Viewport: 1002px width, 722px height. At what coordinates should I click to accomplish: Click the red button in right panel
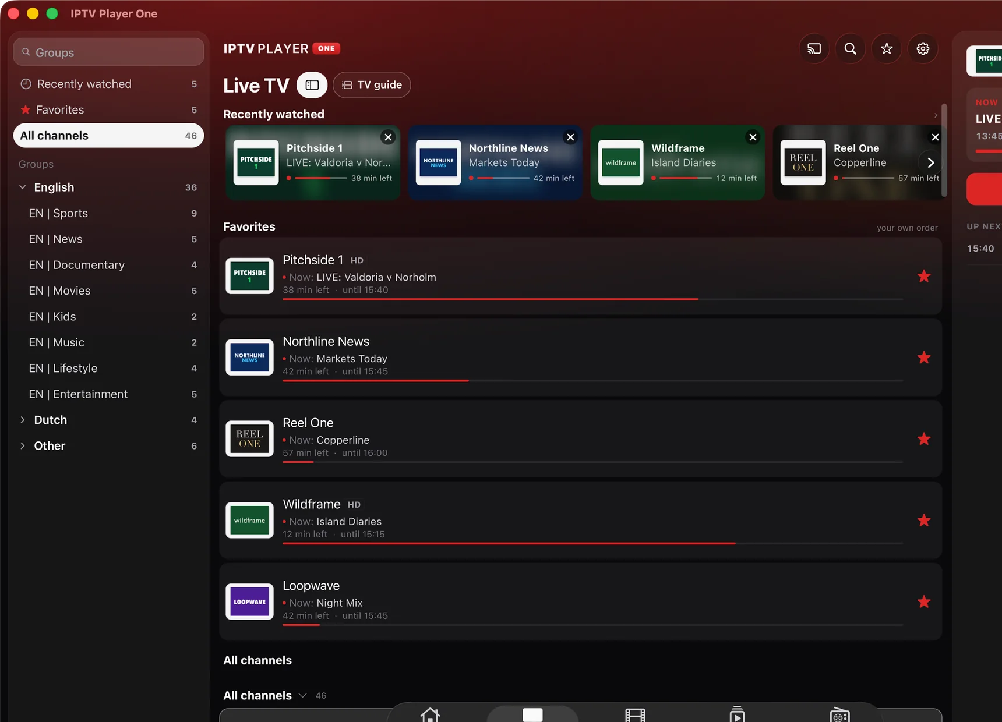click(985, 189)
